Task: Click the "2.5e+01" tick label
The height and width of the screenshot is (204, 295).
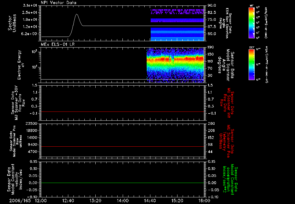Action: point(30,13)
